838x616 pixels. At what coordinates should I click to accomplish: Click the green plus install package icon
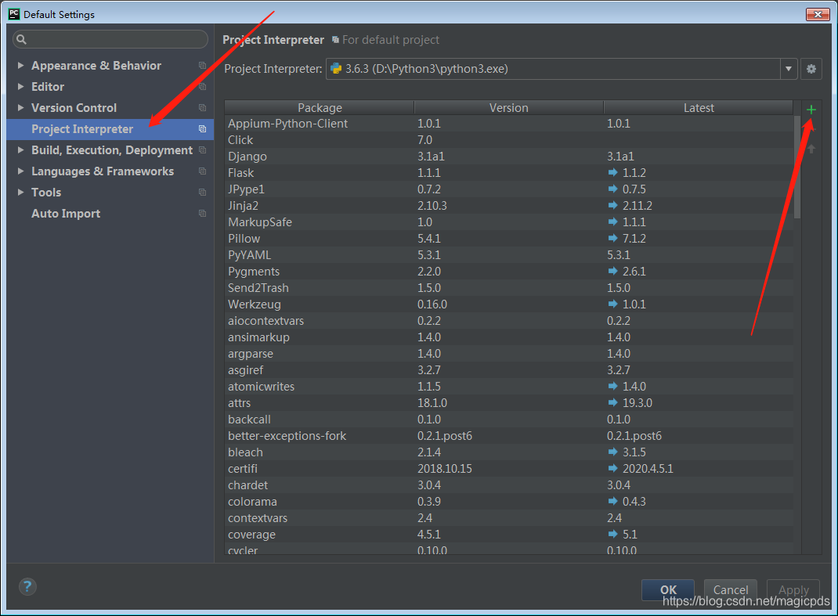coord(811,110)
